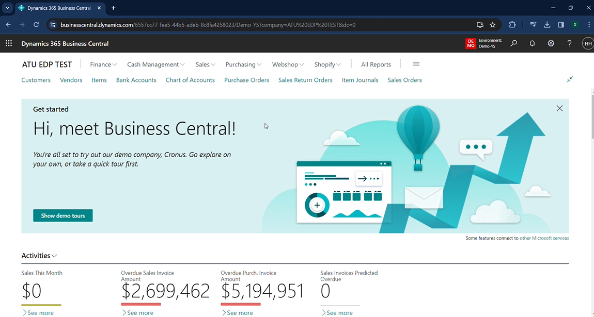This screenshot has width=594, height=317.
Task: Open Sales Orders
Action: tap(404, 80)
